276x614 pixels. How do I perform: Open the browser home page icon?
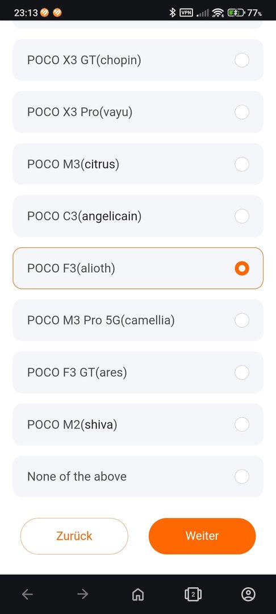(x=137, y=595)
